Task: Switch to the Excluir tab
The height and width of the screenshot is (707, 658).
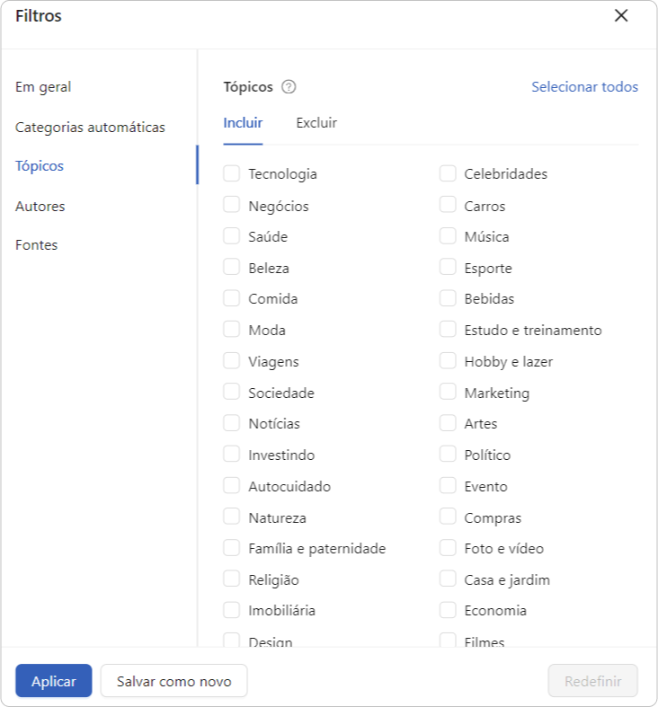Action: (x=316, y=123)
